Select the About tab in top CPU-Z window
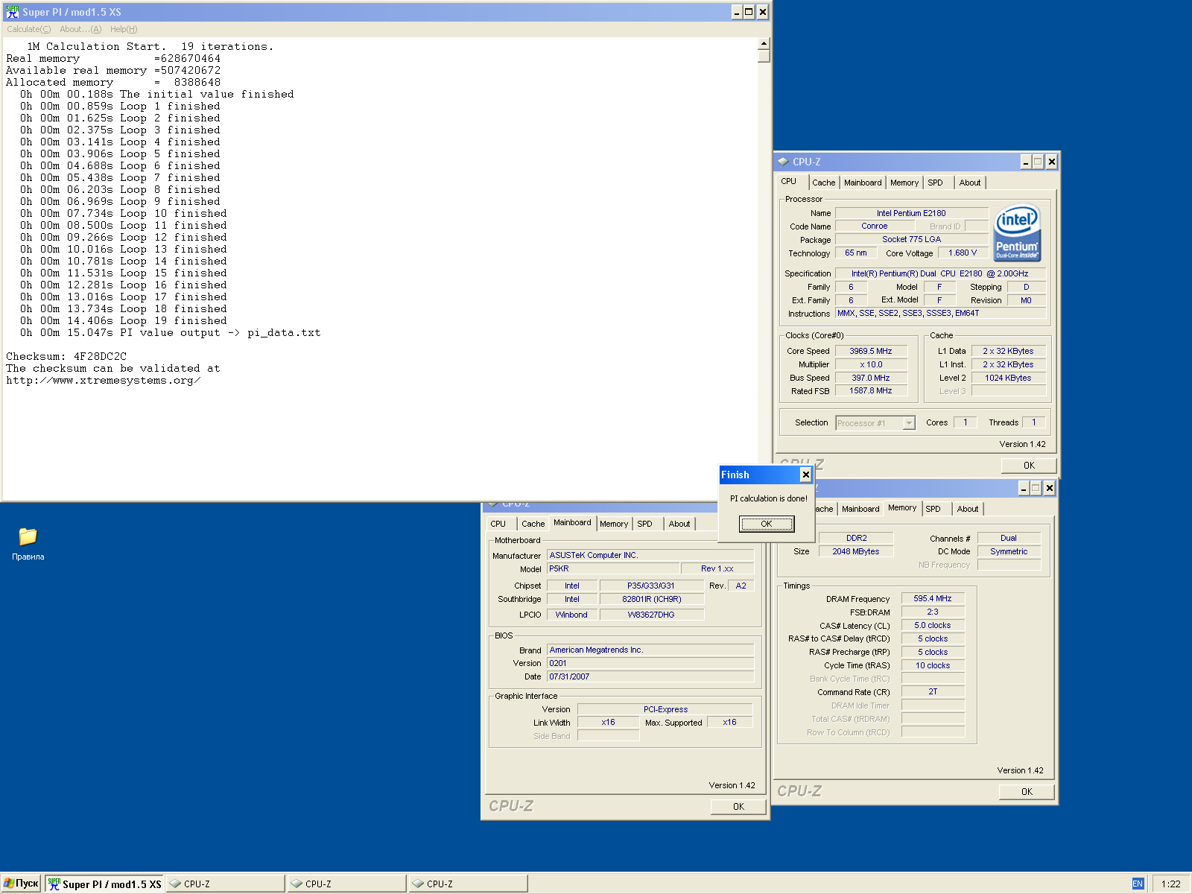The height and width of the screenshot is (894, 1192). (970, 183)
